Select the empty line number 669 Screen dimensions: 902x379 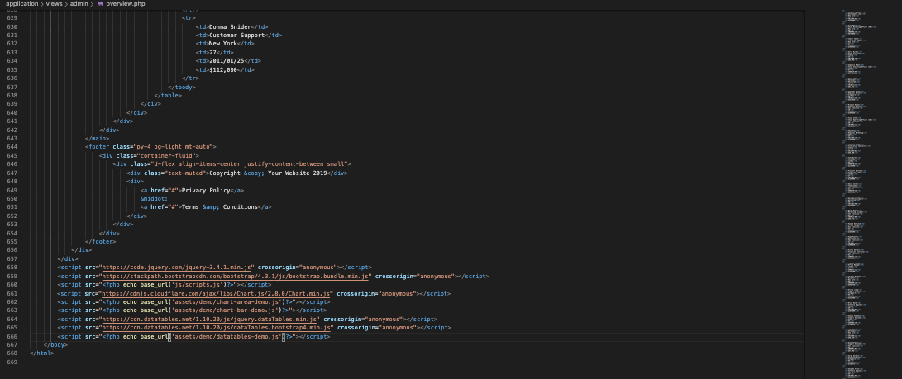tap(12, 362)
